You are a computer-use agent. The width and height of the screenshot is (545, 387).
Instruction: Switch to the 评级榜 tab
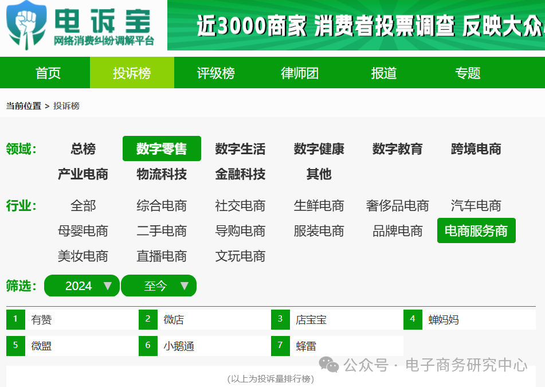216,73
